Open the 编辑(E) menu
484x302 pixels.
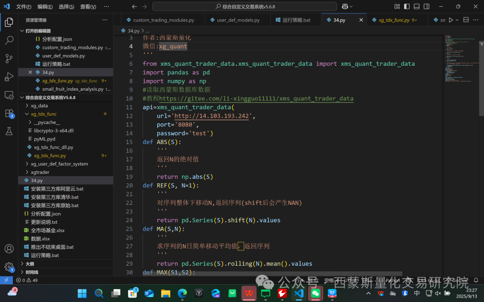click(x=45, y=6)
